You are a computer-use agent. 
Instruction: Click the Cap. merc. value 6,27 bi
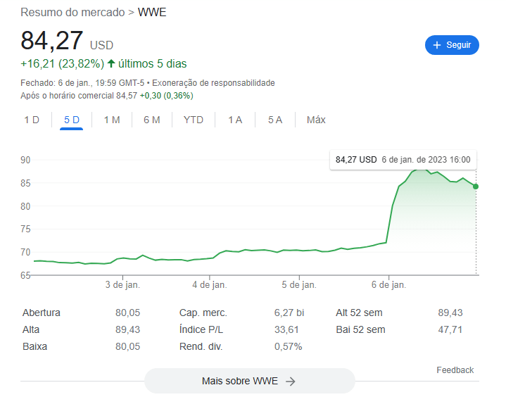click(289, 313)
